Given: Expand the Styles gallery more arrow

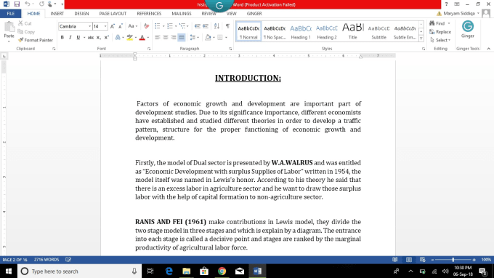Looking at the screenshot, I should tap(421, 39).
